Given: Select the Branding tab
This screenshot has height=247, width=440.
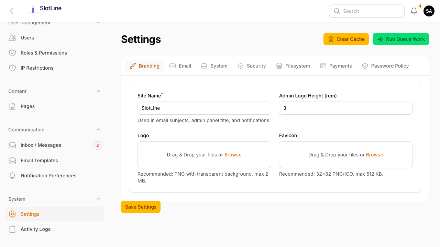Looking at the screenshot, I should pos(144,66).
